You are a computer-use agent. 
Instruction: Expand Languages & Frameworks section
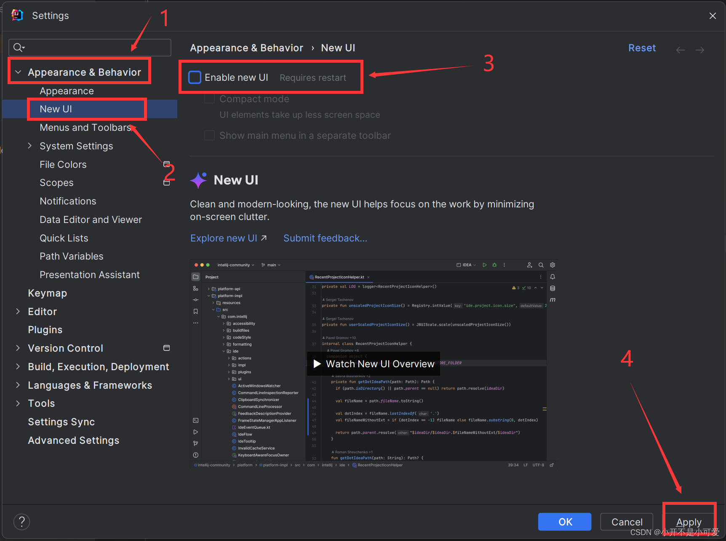point(18,385)
